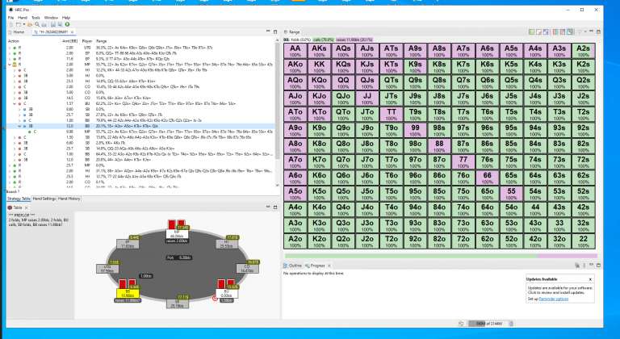Switch to the Hand History tab

[69, 199]
